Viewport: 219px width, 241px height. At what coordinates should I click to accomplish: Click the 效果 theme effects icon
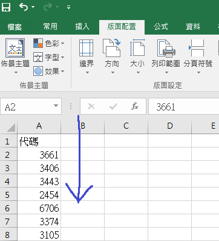point(38,71)
